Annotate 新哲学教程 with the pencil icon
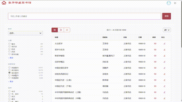182x102 pixels. [164, 56]
